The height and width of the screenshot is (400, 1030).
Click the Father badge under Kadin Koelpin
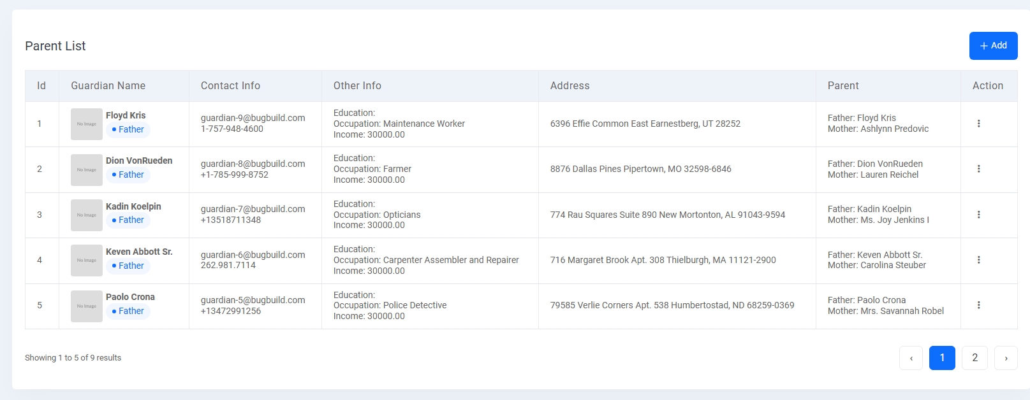tap(128, 220)
